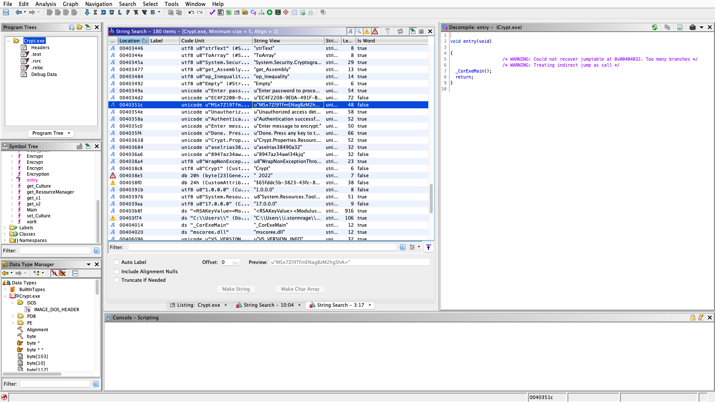Screen dimensions: 715x402
Task: Expand the Labels folder in Symbol Tree
Action: [5, 227]
